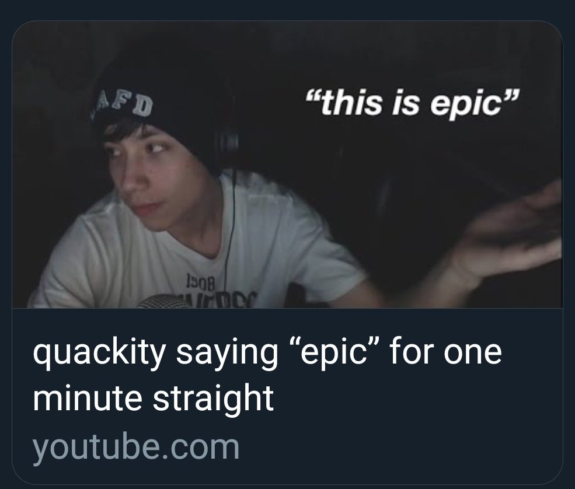575x489 pixels.
Task: Click the 1908 print on the shirt
Action: coord(200,281)
